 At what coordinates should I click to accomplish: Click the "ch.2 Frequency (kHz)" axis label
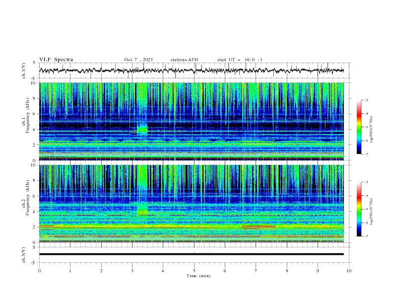(26, 198)
